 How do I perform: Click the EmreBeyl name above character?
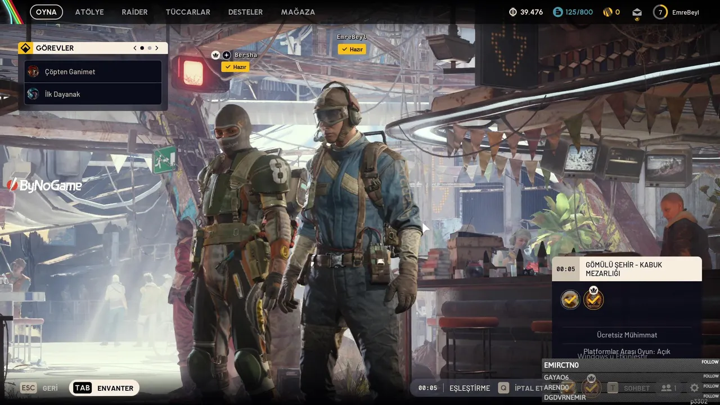point(352,37)
